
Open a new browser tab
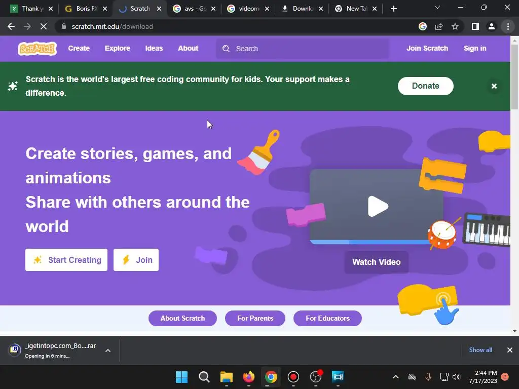coord(393,9)
